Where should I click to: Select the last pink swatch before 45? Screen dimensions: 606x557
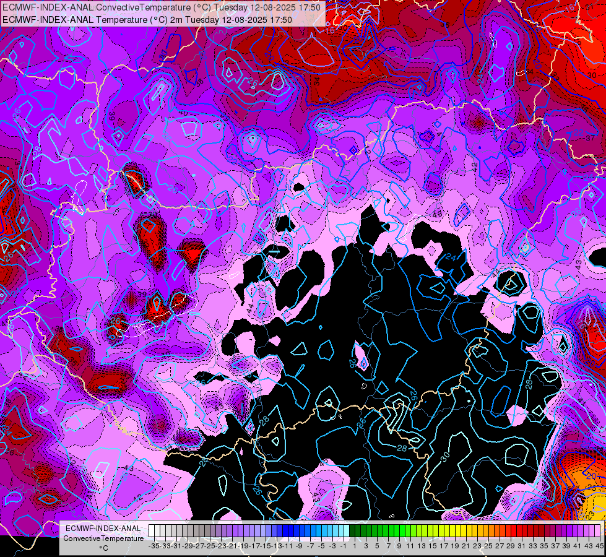pos(597,530)
